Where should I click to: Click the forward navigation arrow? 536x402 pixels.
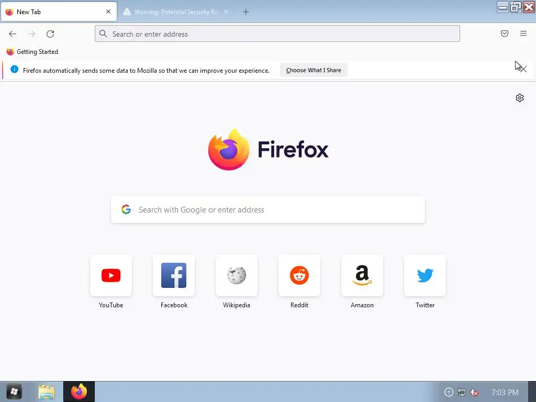coord(31,34)
